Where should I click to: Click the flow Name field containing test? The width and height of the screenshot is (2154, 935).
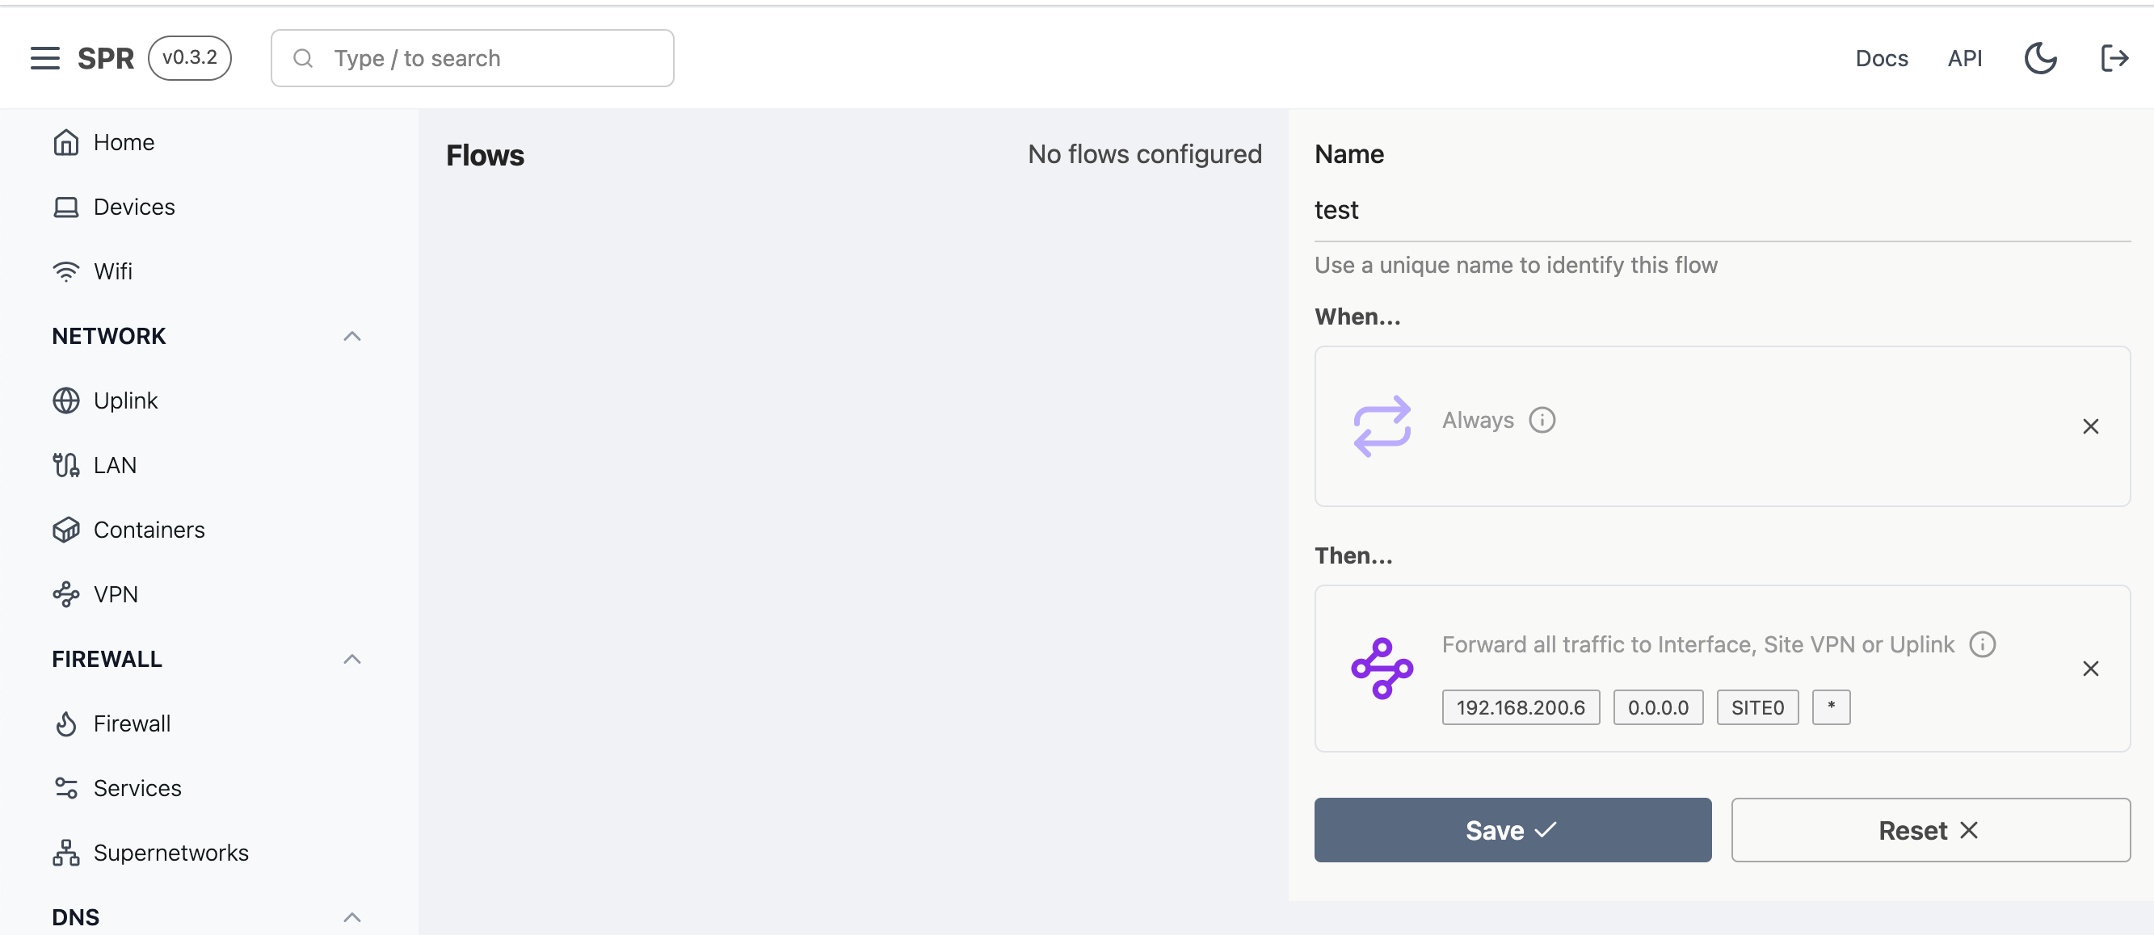[x=1721, y=210]
